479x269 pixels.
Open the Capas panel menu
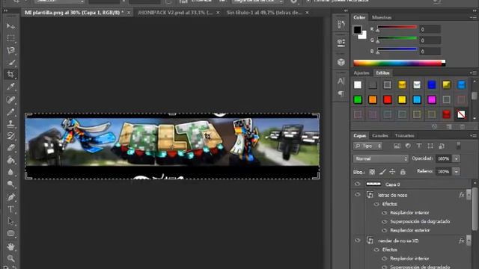[x=473, y=135]
